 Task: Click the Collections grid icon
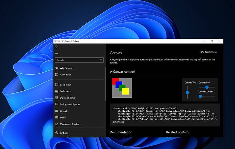(57, 91)
